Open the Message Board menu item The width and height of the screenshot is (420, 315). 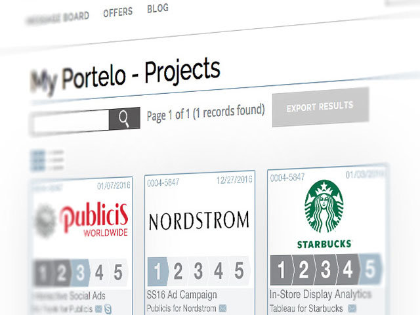click(x=57, y=18)
